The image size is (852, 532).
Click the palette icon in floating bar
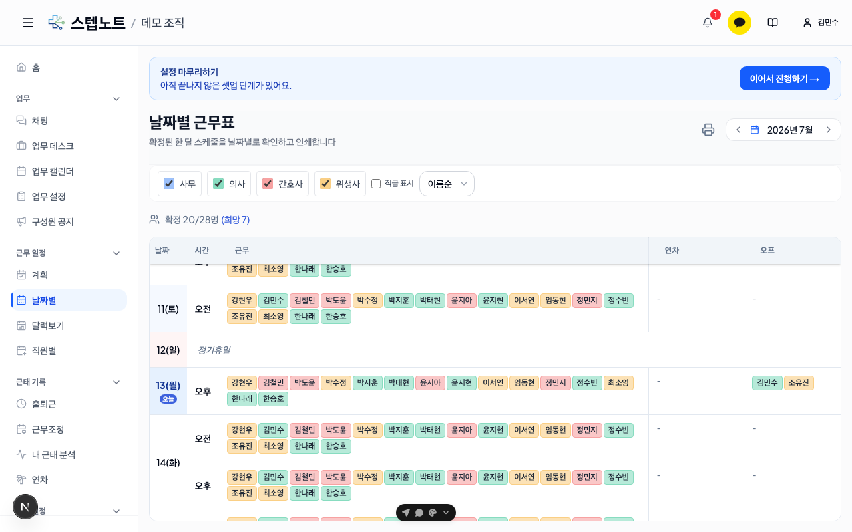click(x=433, y=513)
